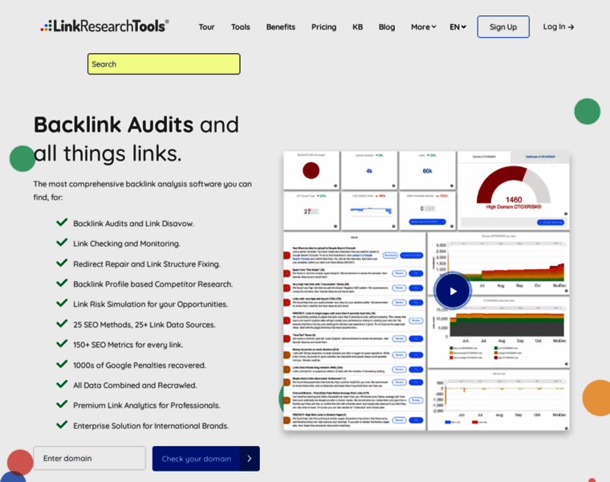This screenshot has width=610, height=482.
Task: Click 25 SEO Methods, 25+ Link Data Sources
Action: (144, 325)
